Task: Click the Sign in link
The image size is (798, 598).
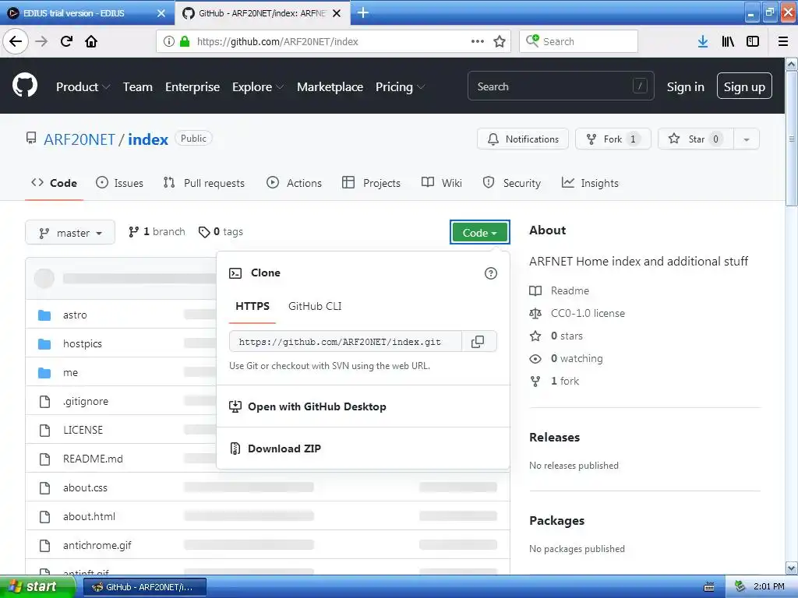Action: click(x=686, y=87)
